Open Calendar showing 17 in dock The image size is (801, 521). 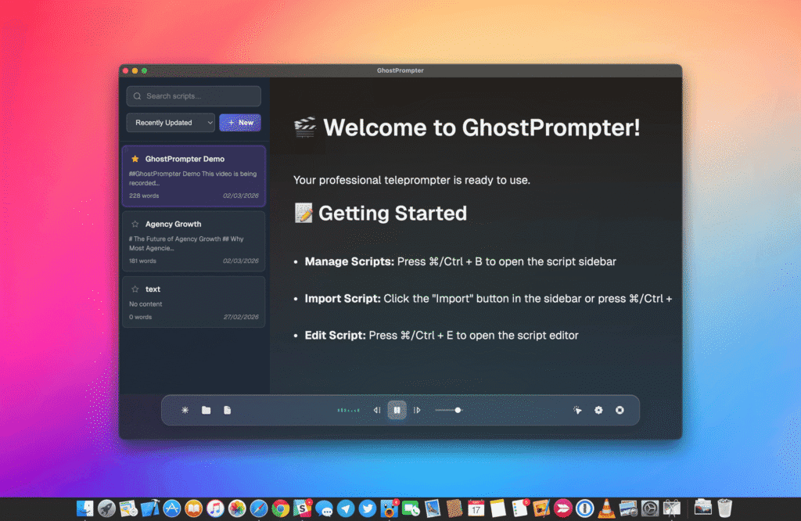[476, 508]
